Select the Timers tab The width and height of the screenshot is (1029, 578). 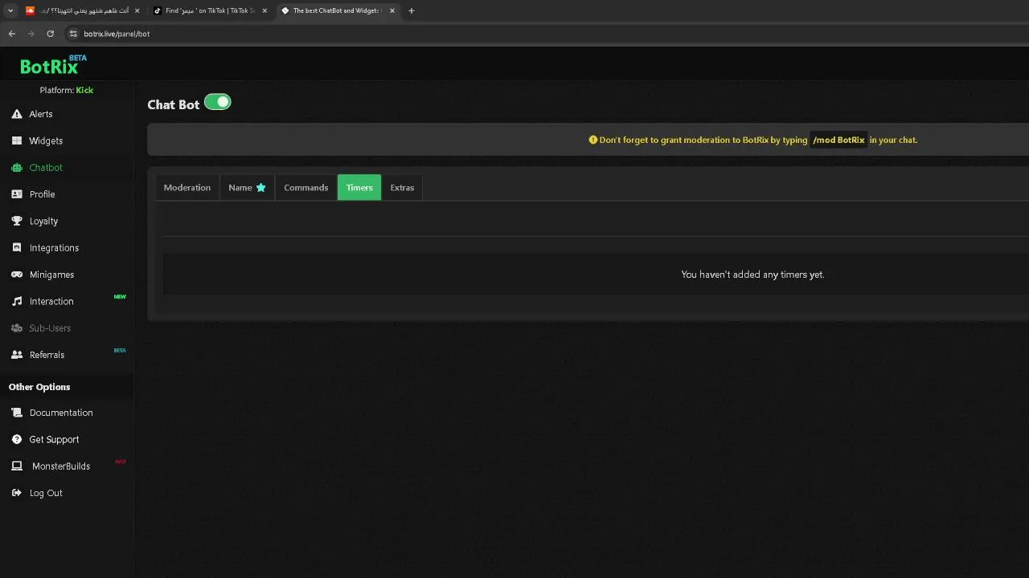(359, 188)
